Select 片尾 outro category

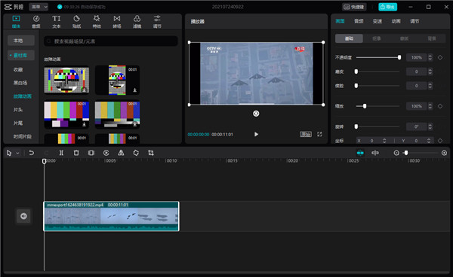(x=18, y=123)
